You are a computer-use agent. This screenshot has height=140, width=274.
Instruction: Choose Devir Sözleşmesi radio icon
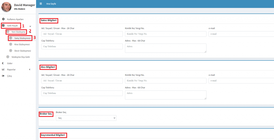point(11,51)
